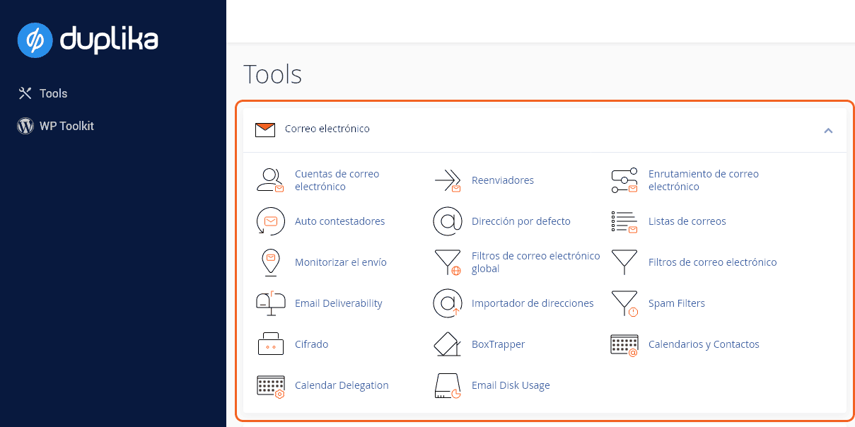Open the Reenviadores arrow icon

[x=447, y=180]
